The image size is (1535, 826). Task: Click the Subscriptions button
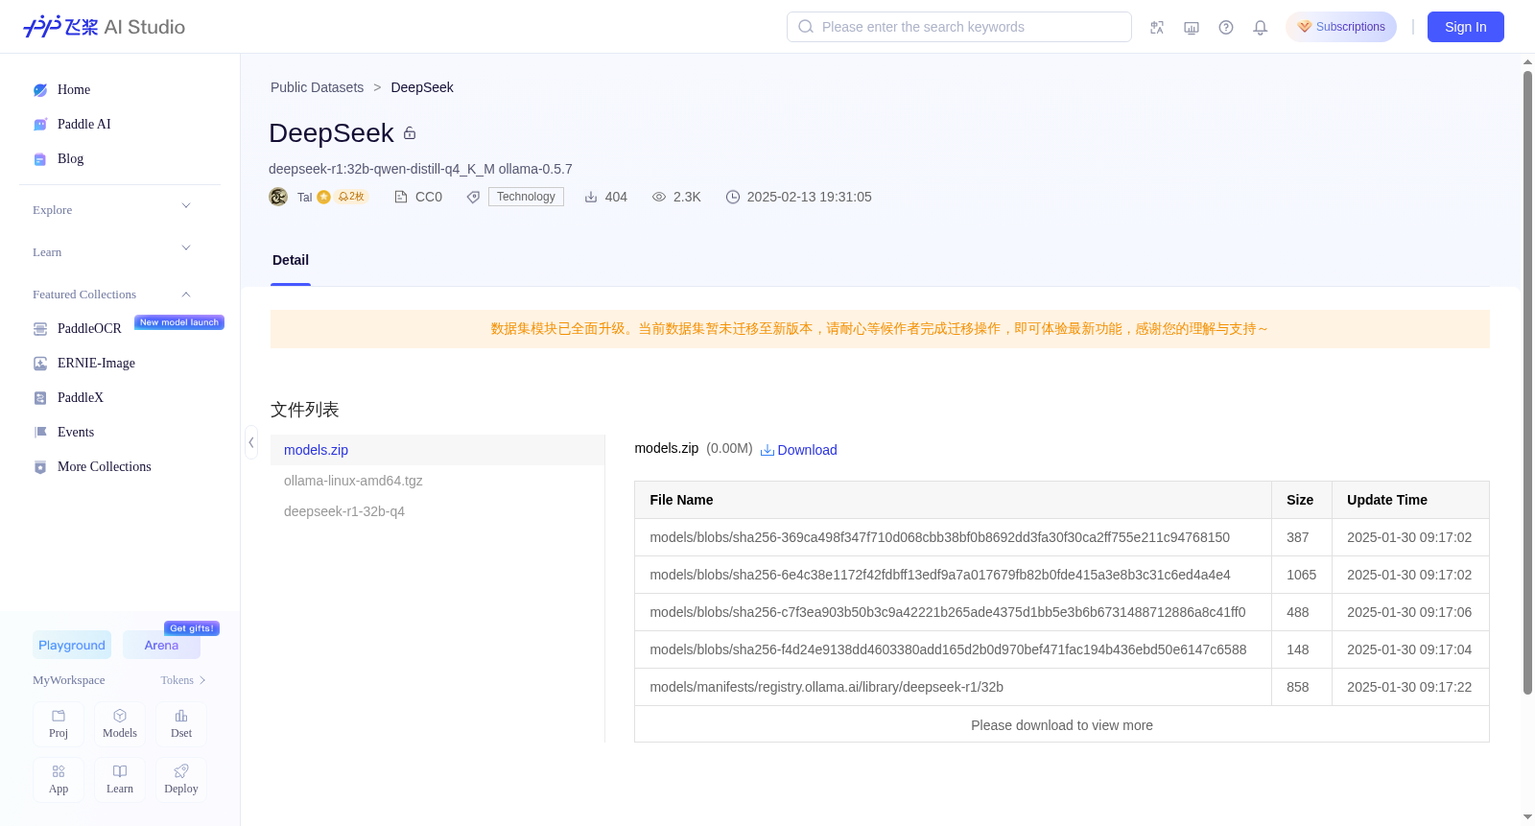[x=1341, y=27]
